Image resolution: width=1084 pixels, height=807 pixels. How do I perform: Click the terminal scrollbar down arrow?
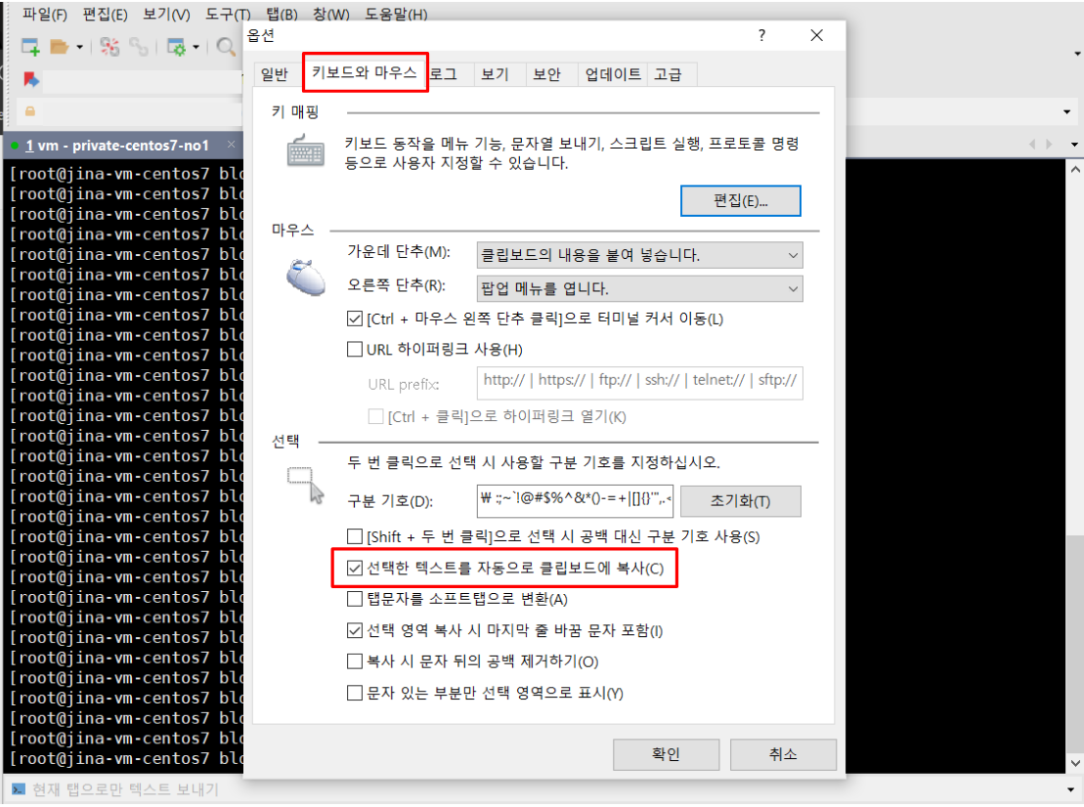[1075, 763]
